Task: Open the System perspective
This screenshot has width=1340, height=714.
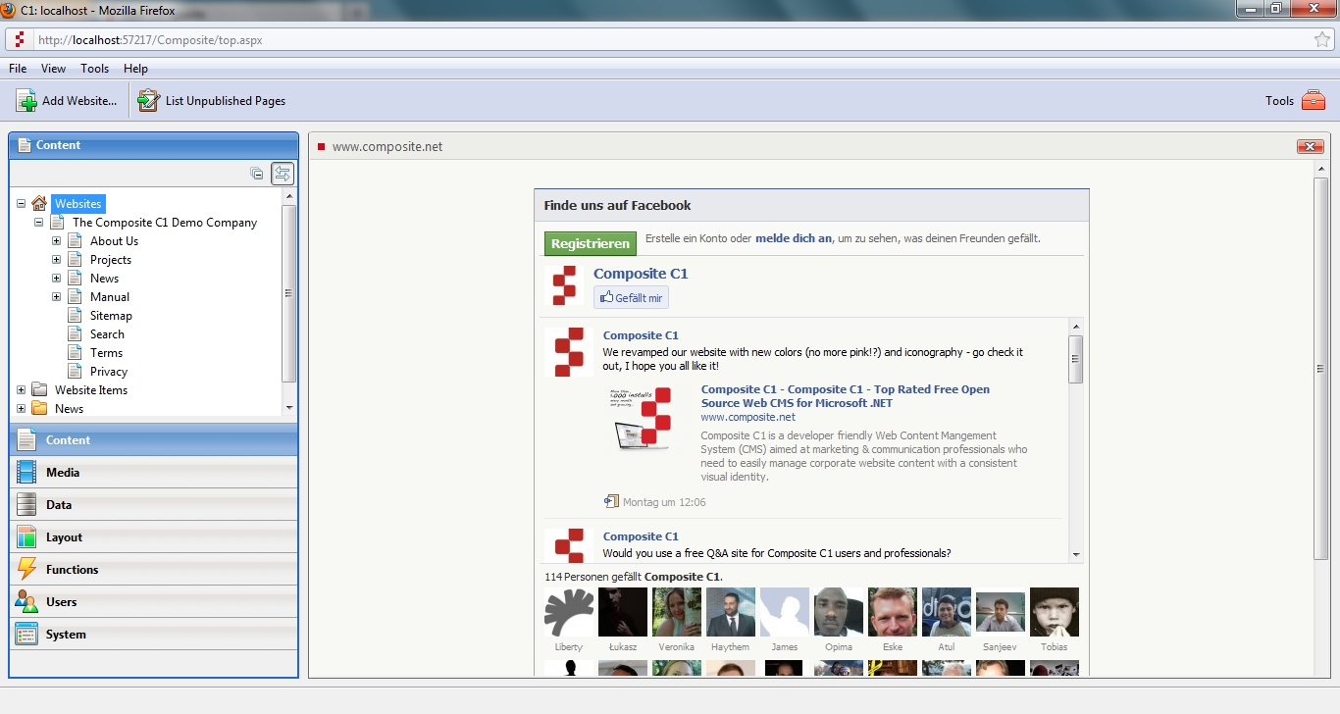Action: pyautogui.click(x=66, y=635)
